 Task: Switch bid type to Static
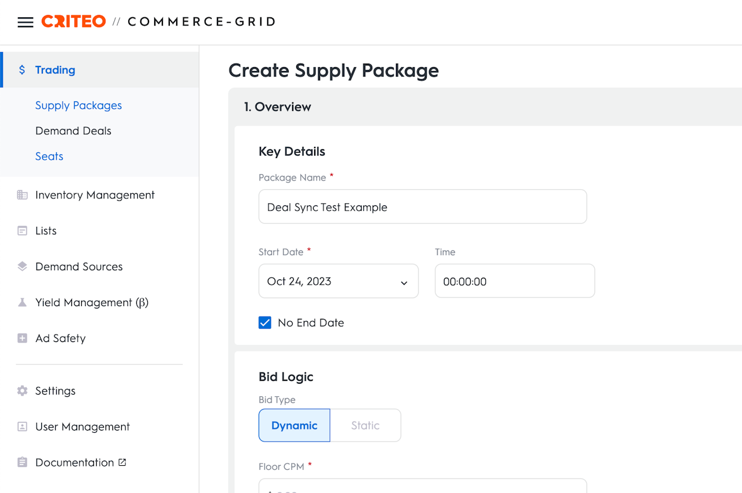coord(365,425)
